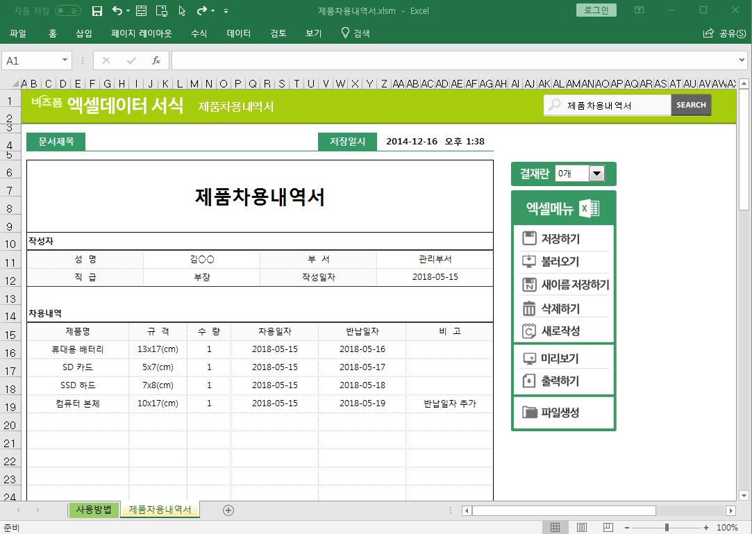
Task: Click the Redo arrow icon
Action: pyautogui.click(x=201, y=10)
